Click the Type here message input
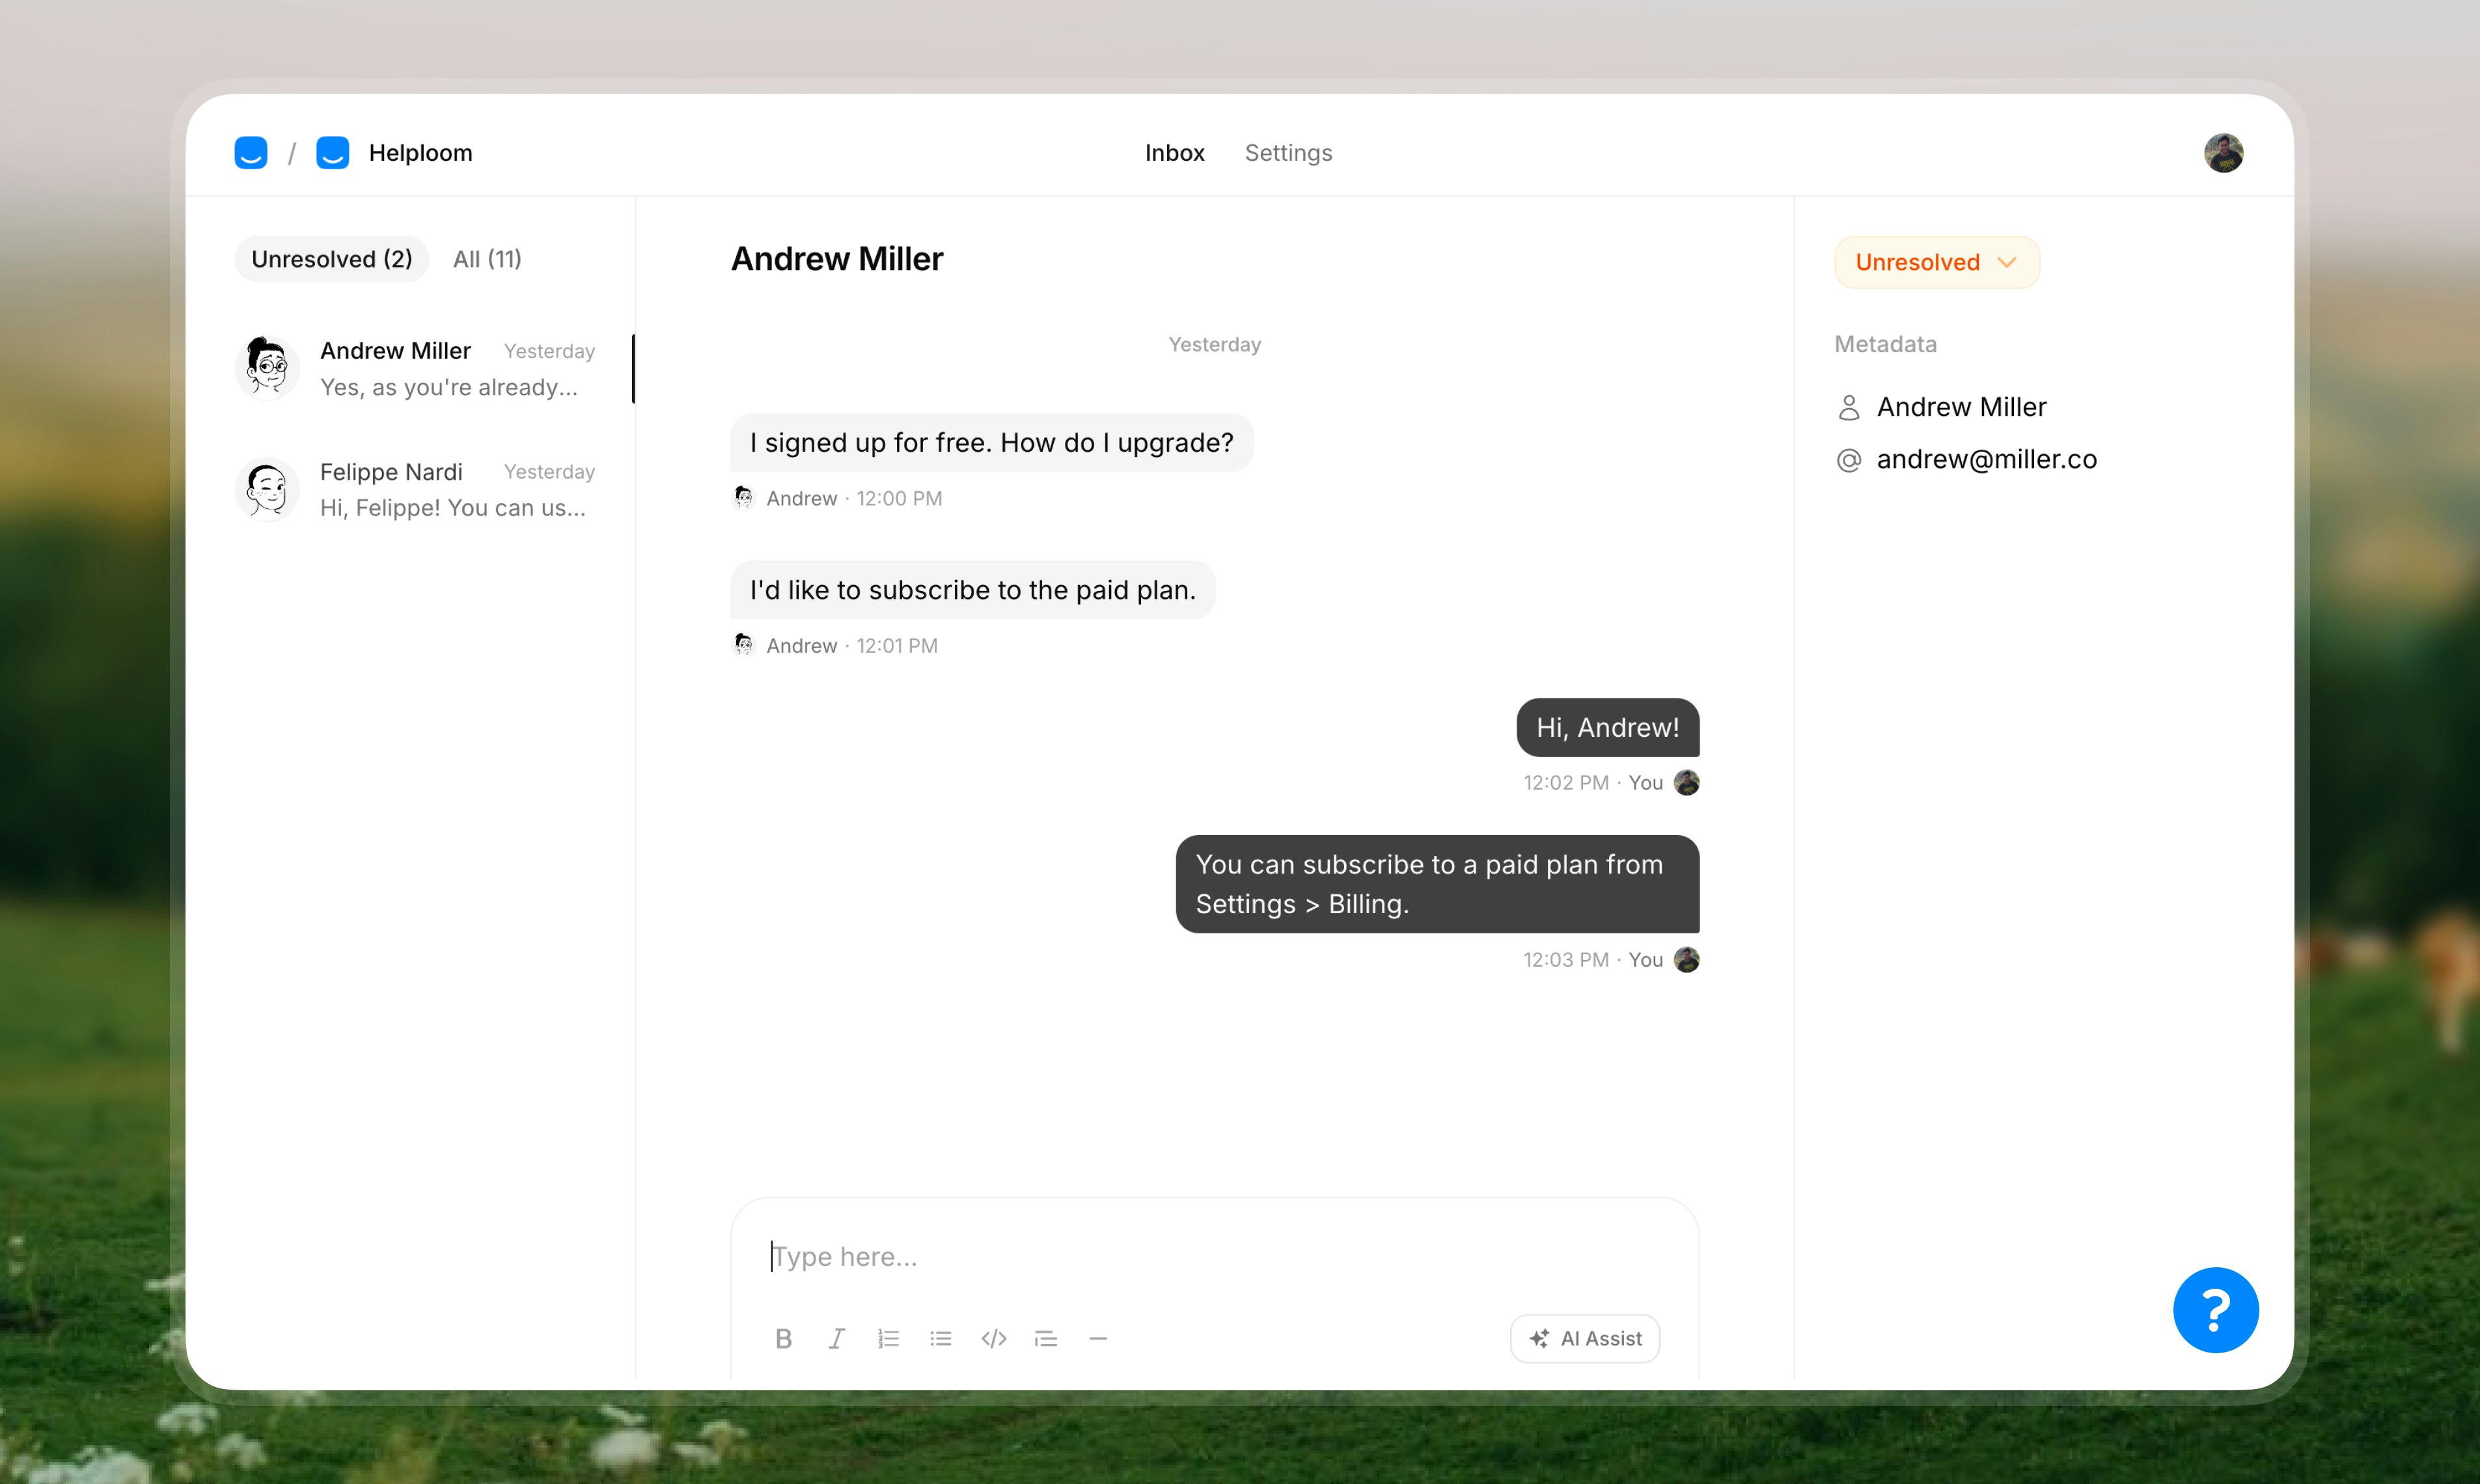This screenshot has width=2480, height=1484. point(1214,1256)
